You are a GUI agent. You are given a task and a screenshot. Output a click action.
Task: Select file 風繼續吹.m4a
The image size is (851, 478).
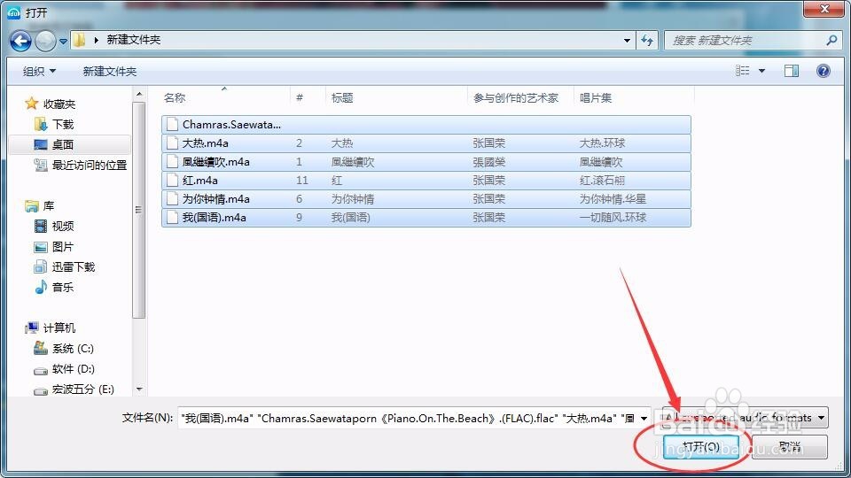pyautogui.click(x=426, y=161)
